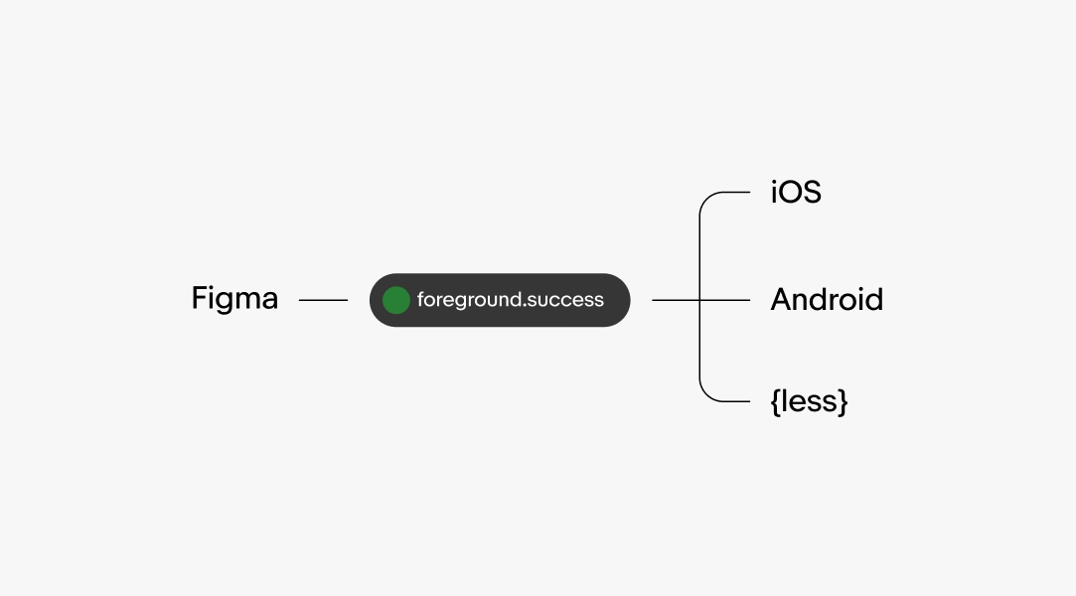Viewport: 1076px width, 596px height.
Task: Click the line connecting Figma to the token
Action: (323, 300)
